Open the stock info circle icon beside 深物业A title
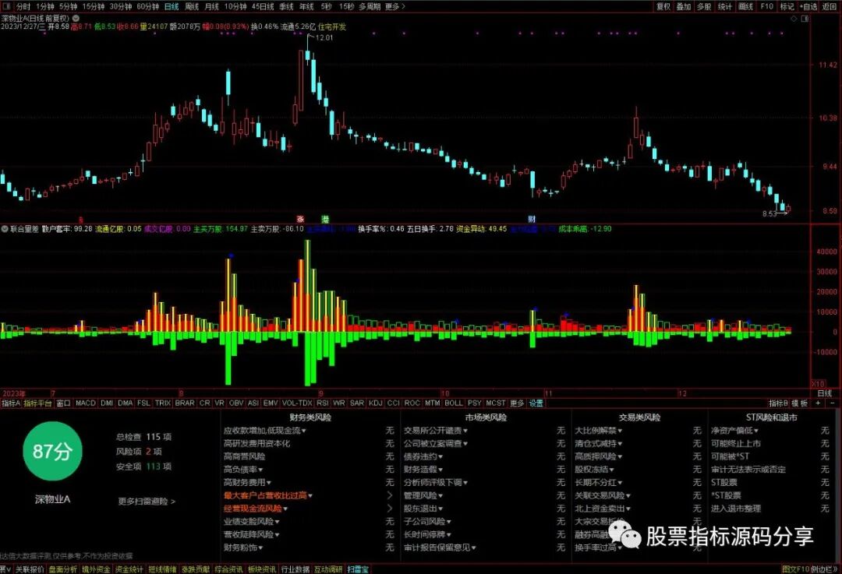842x574 pixels. (x=76, y=18)
